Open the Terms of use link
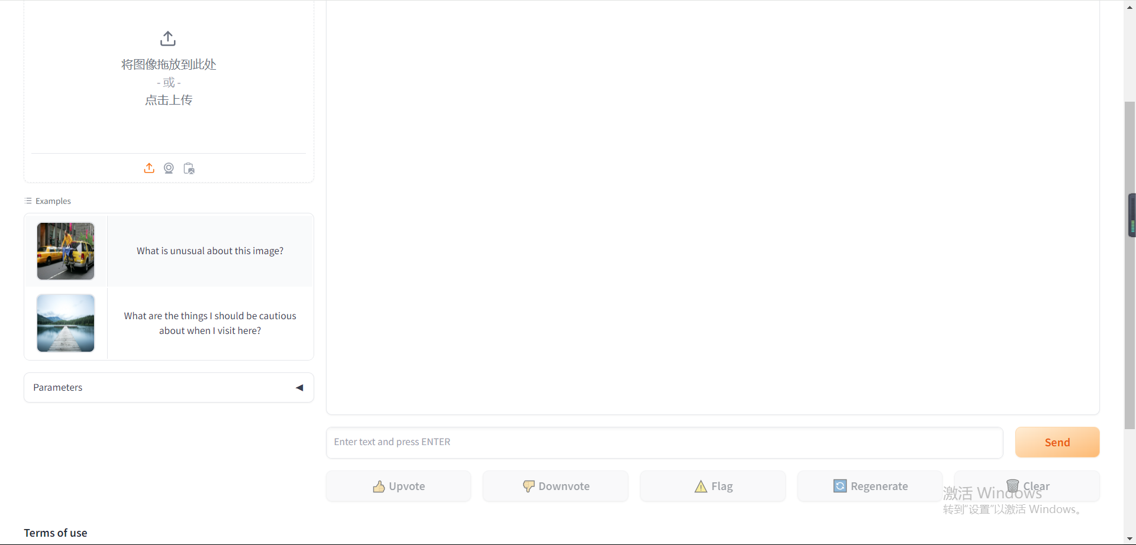The height and width of the screenshot is (545, 1136). [x=55, y=532]
